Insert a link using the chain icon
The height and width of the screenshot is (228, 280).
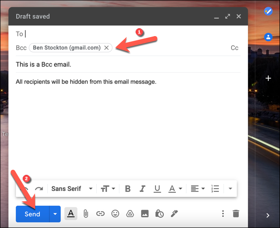pos(100,214)
